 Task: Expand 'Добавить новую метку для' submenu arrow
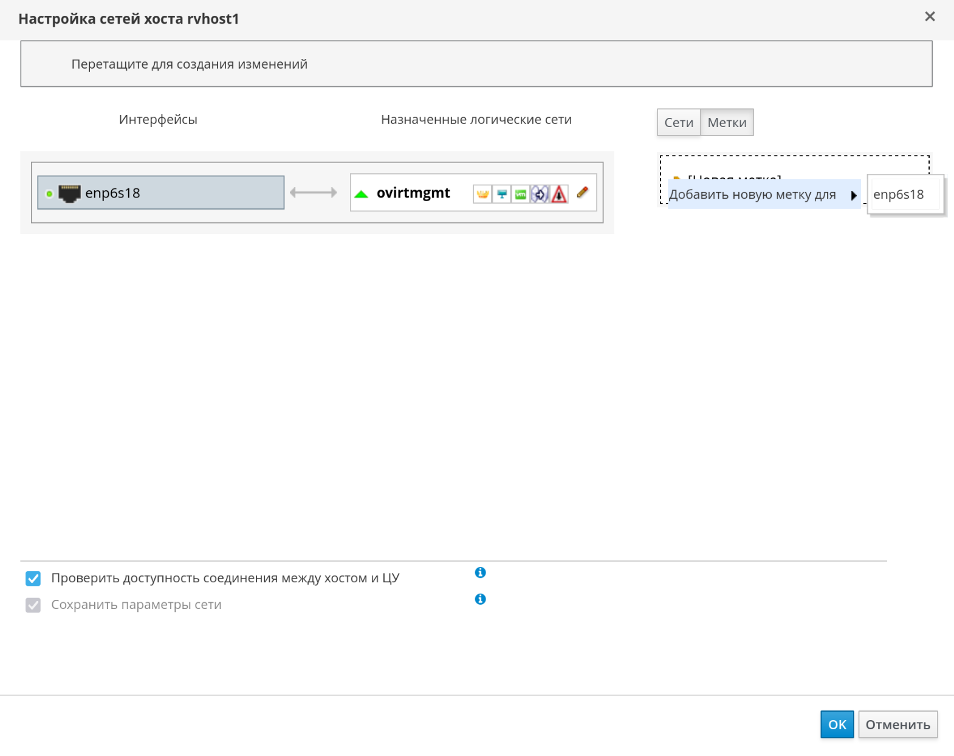point(853,195)
